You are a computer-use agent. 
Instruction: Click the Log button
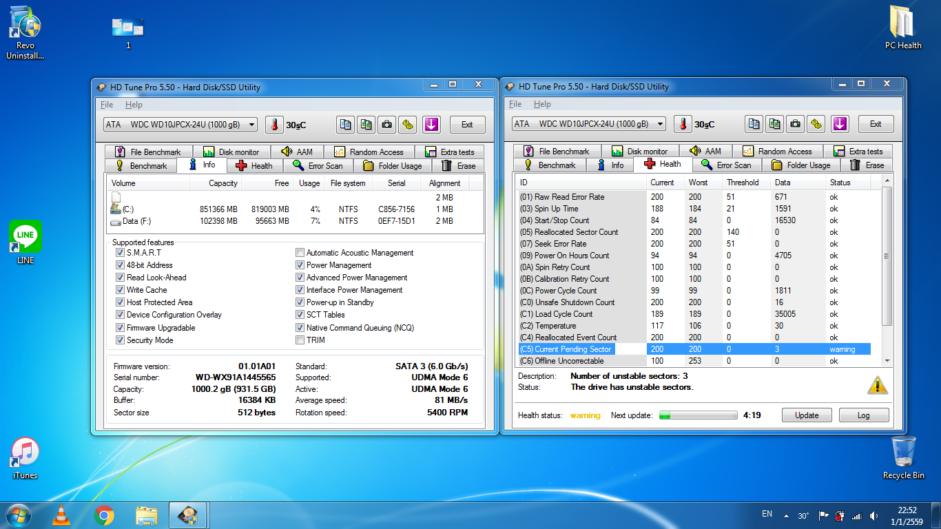coord(863,415)
